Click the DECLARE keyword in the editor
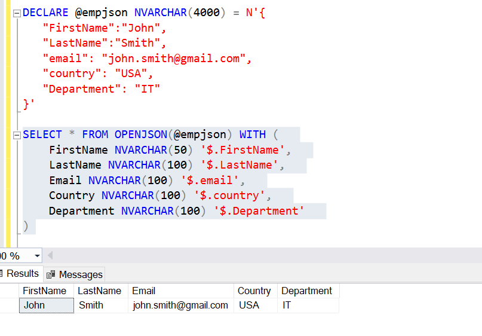This screenshot has height=336, width=482. coord(45,13)
